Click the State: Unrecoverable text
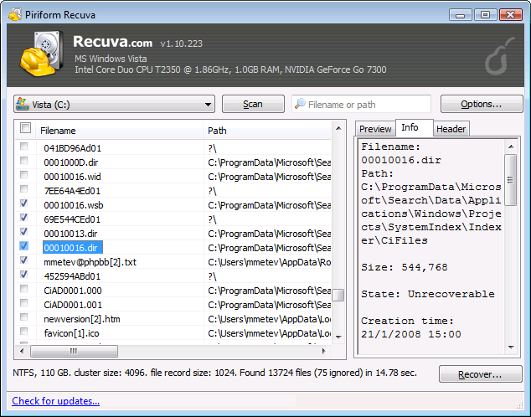The image size is (531, 417). point(428,294)
